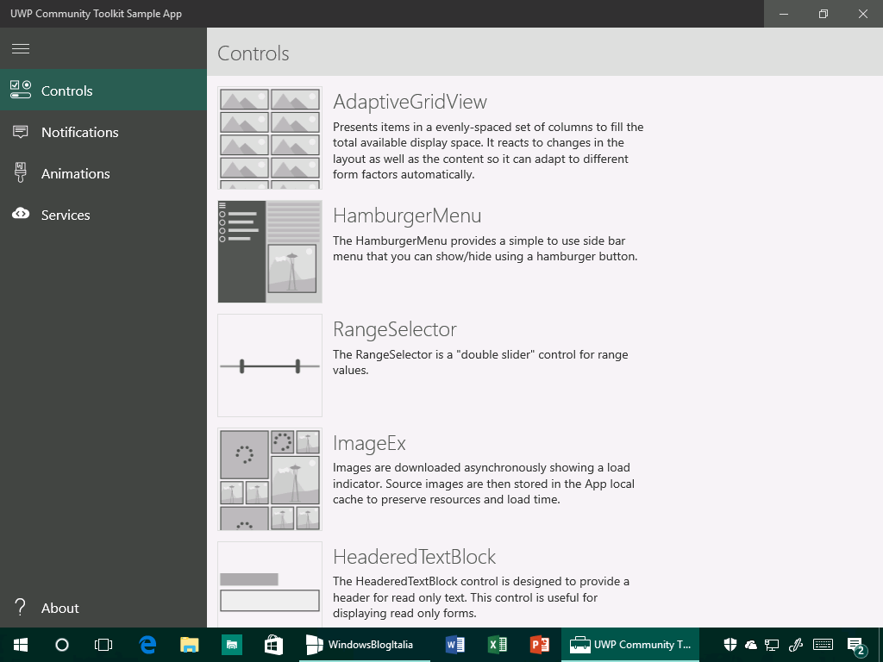The width and height of the screenshot is (883, 662).
Task: Click the AdaptiveGridView heading
Action: (410, 102)
